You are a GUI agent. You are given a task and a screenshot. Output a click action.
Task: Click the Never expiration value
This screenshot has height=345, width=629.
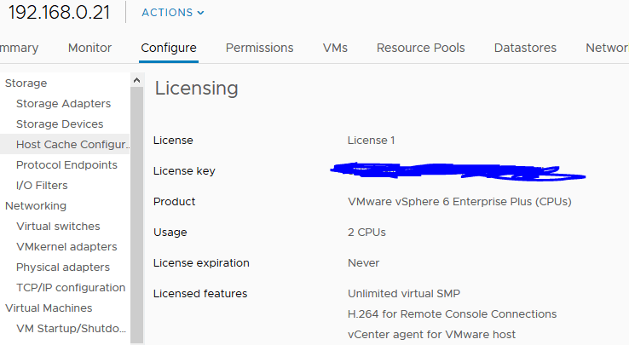click(363, 262)
